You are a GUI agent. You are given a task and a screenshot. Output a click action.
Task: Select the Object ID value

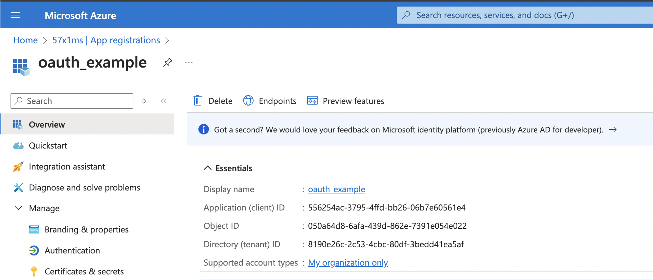[x=387, y=226]
